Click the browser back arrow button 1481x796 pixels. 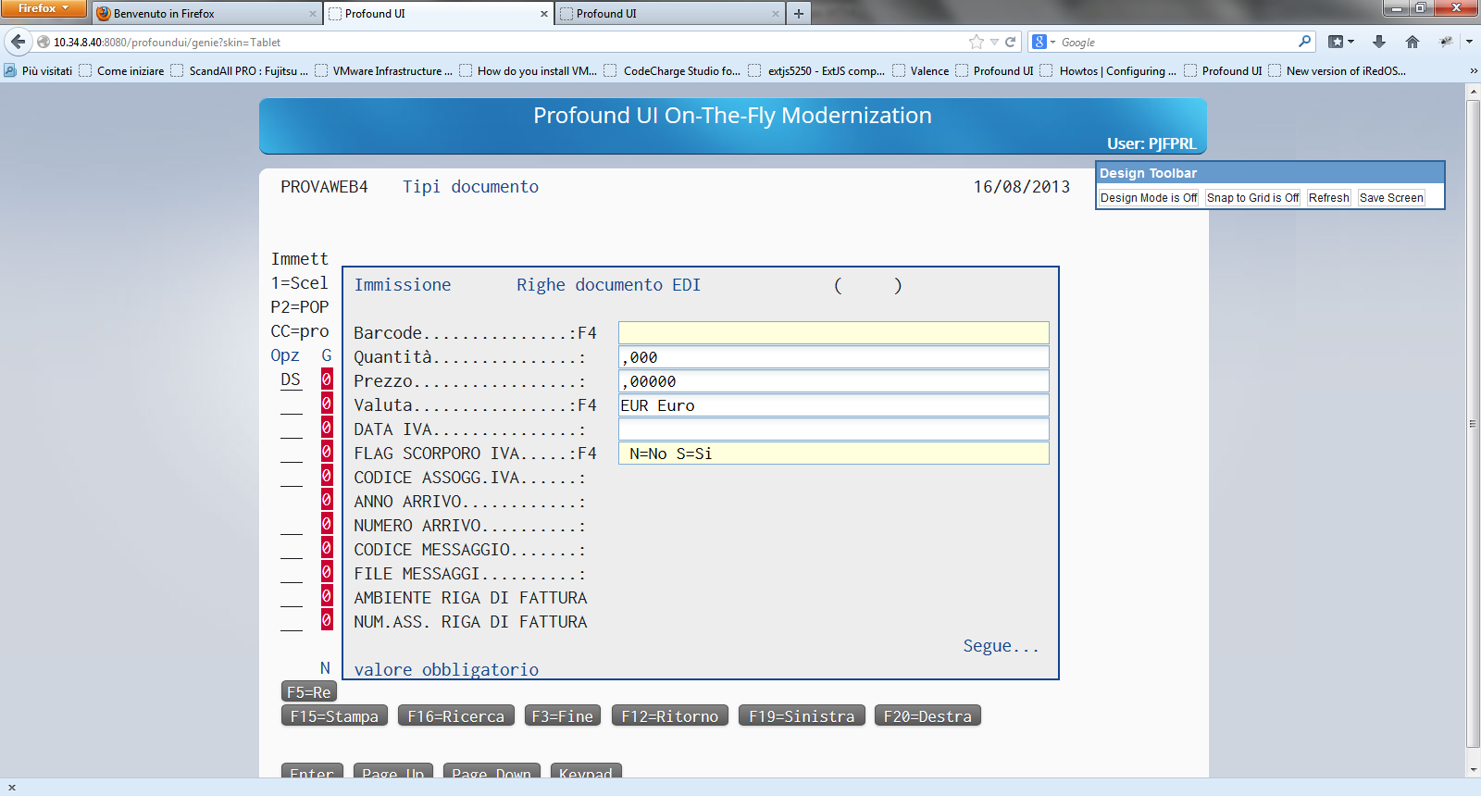coord(18,42)
